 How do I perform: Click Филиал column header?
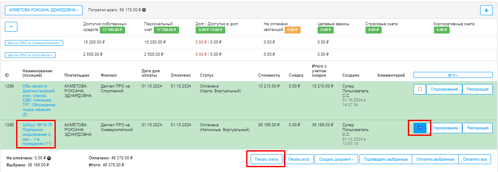tap(108, 75)
